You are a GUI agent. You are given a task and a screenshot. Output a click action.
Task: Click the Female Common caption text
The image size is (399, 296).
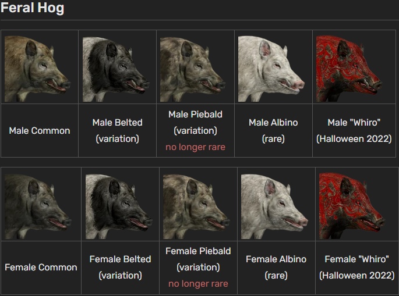click(x=41, y=268)
